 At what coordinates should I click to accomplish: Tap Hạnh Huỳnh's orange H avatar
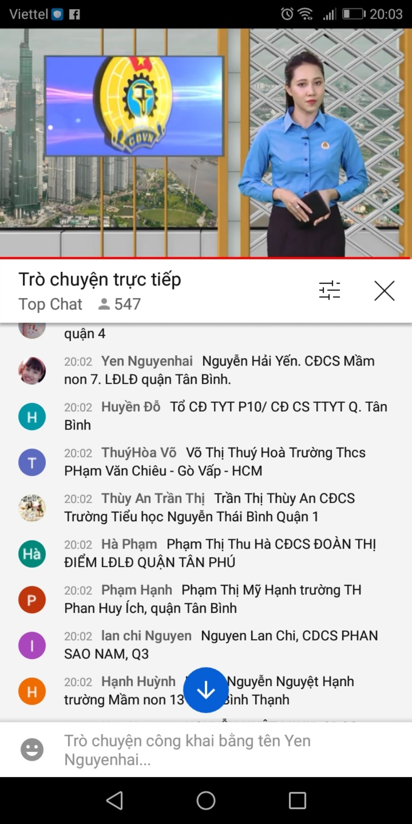coord(32,692)
